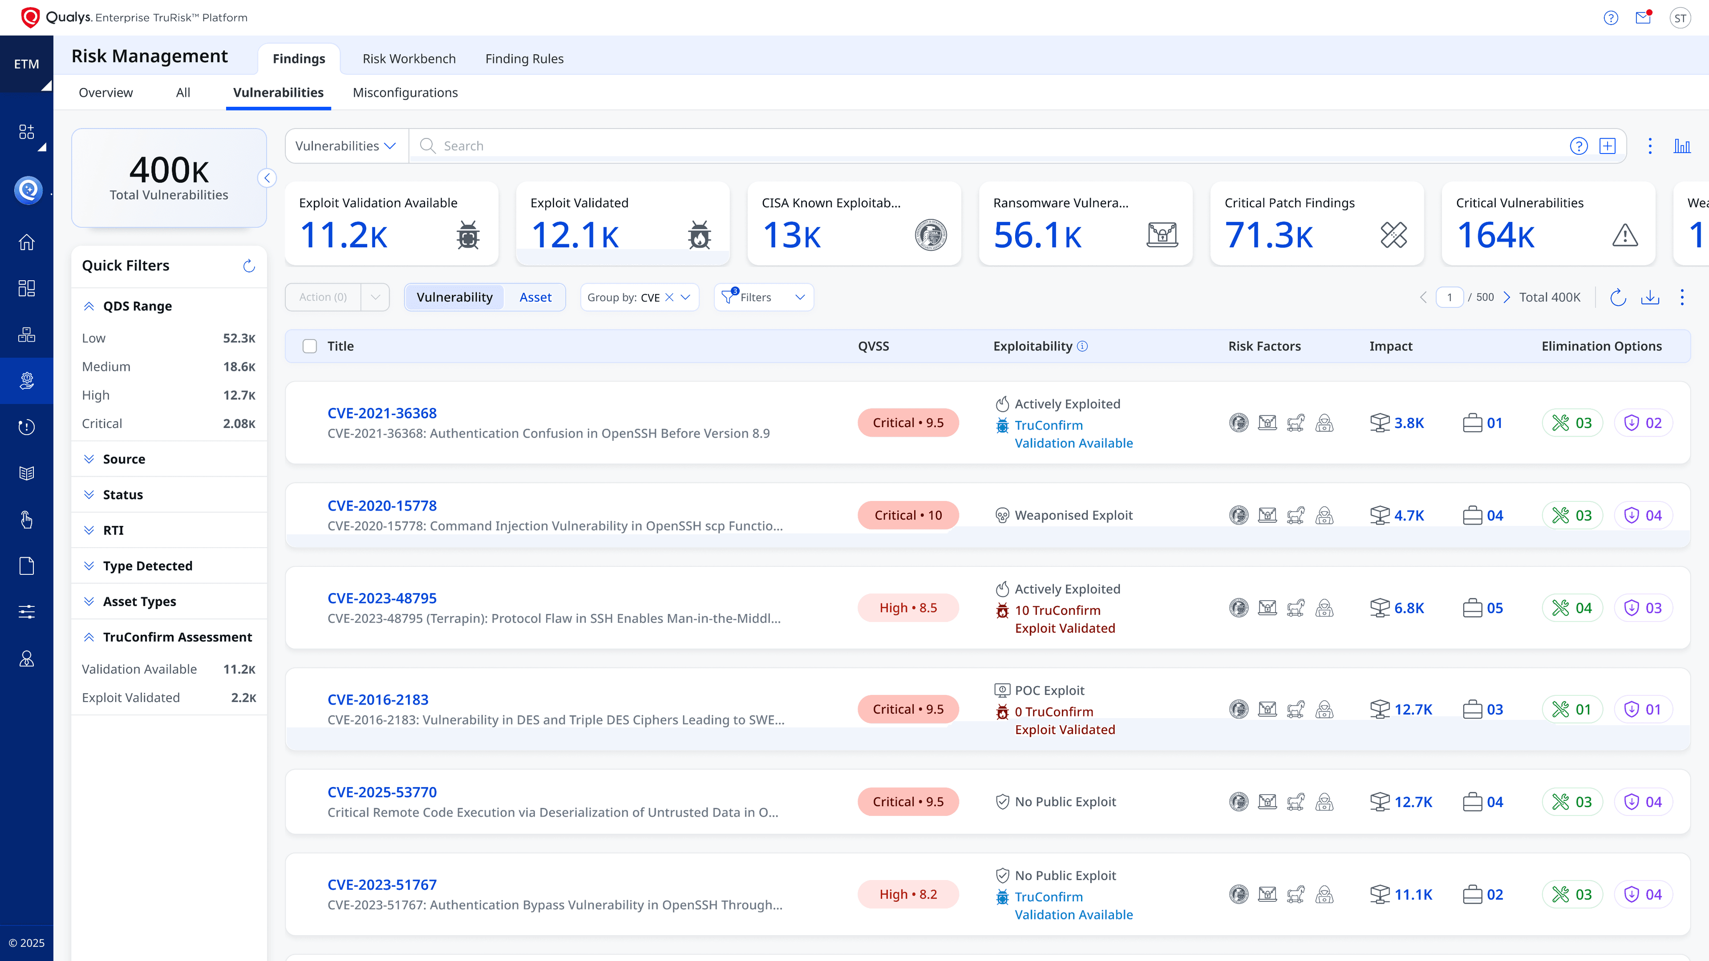This screenshot has width=1709, height=961.
Task: Click the ETM module switcher
Action: tap(27, 65)
